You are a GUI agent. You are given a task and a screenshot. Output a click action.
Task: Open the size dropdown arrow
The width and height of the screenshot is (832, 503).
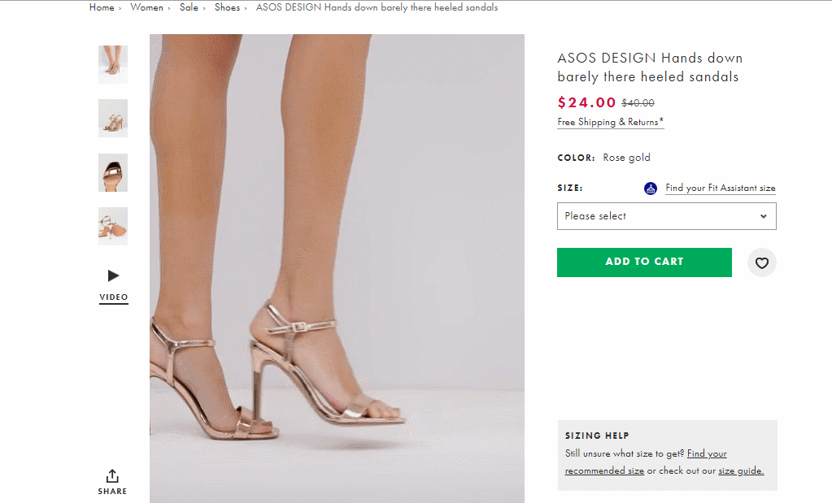tap(763, 216)
